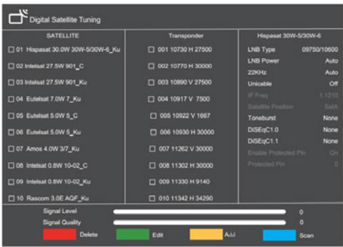
Task: Click the Signal Level bar
Action: [199, 212]
